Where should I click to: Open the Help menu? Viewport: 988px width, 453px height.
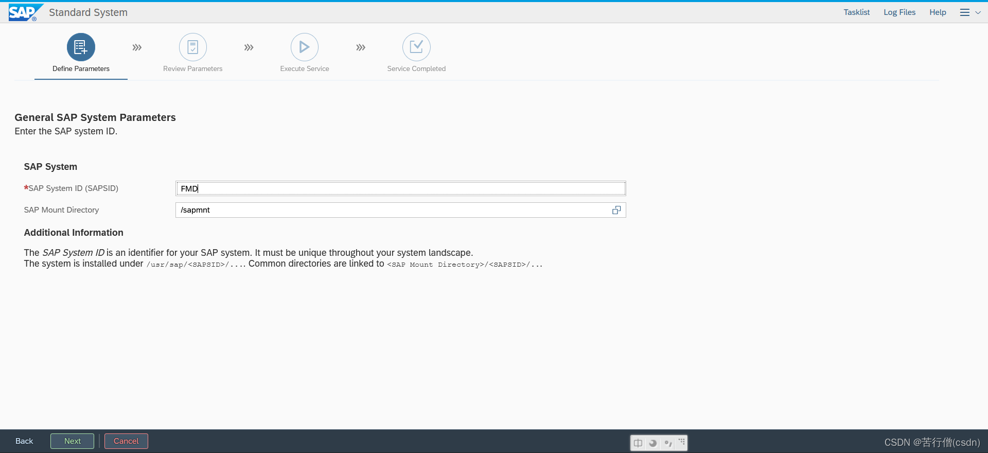(938, 12)
